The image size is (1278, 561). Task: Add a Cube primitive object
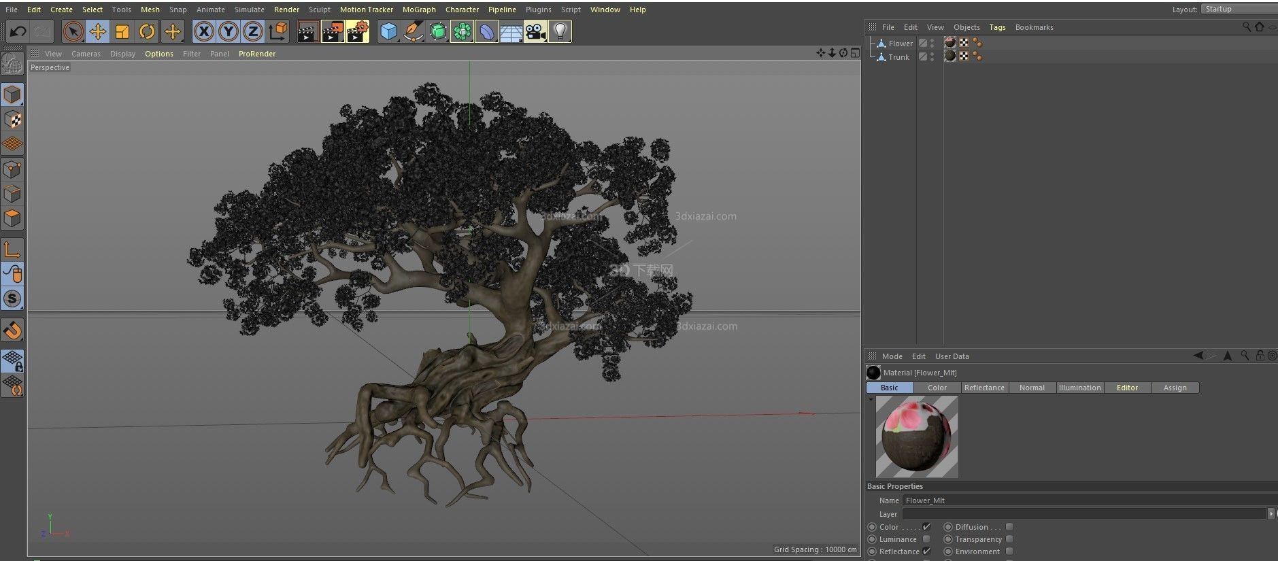click(388, 31)
